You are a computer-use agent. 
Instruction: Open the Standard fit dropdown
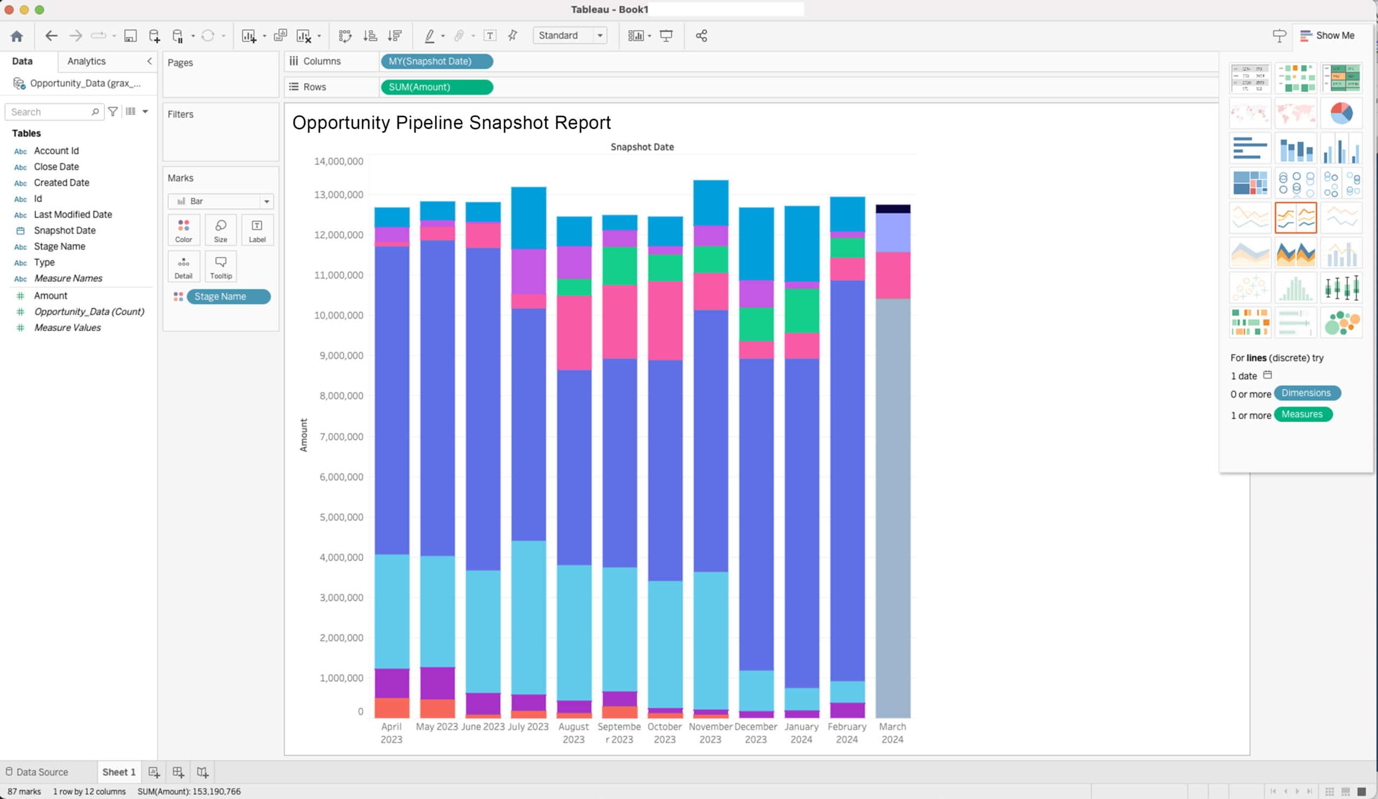600,36
